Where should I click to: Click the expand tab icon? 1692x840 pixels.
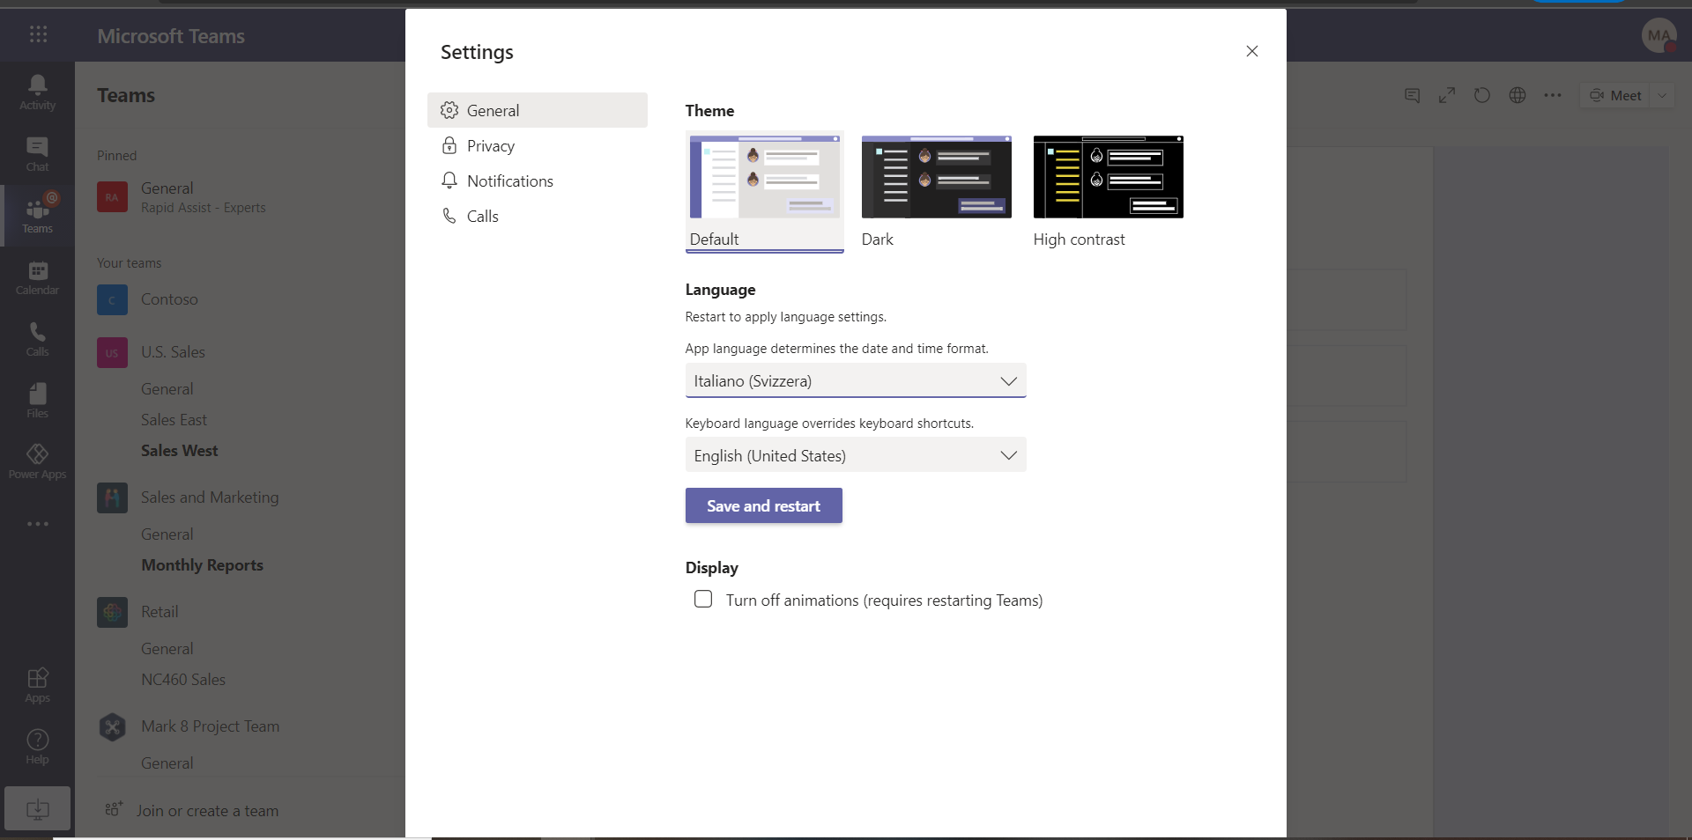(x=1447, y=95)
